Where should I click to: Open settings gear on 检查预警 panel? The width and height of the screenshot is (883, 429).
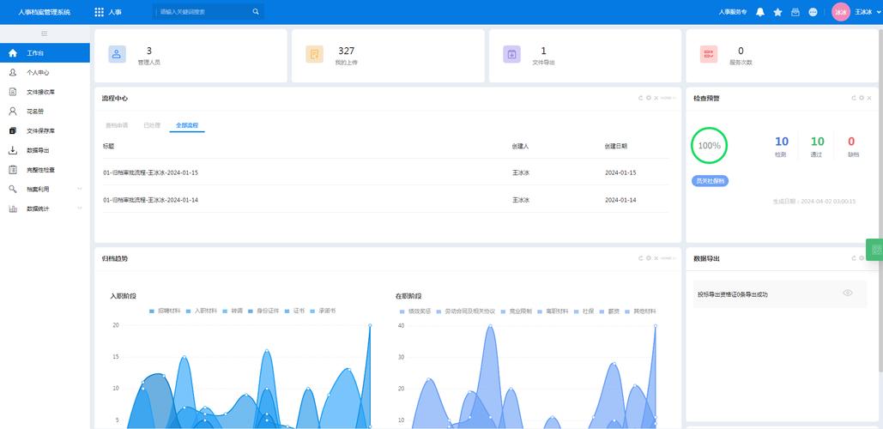tap(862, 98)
